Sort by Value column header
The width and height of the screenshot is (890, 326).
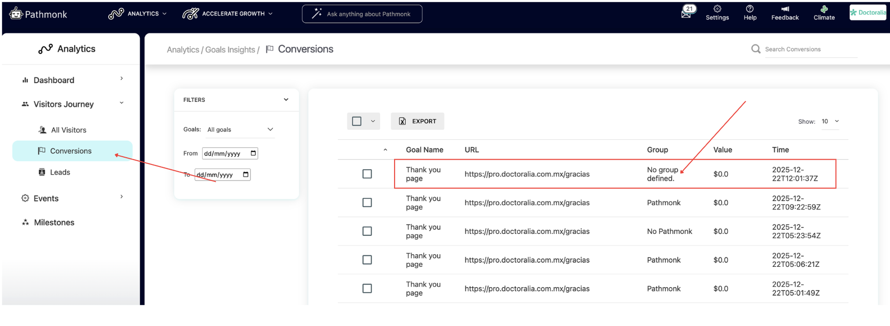[x=723, y=150]
